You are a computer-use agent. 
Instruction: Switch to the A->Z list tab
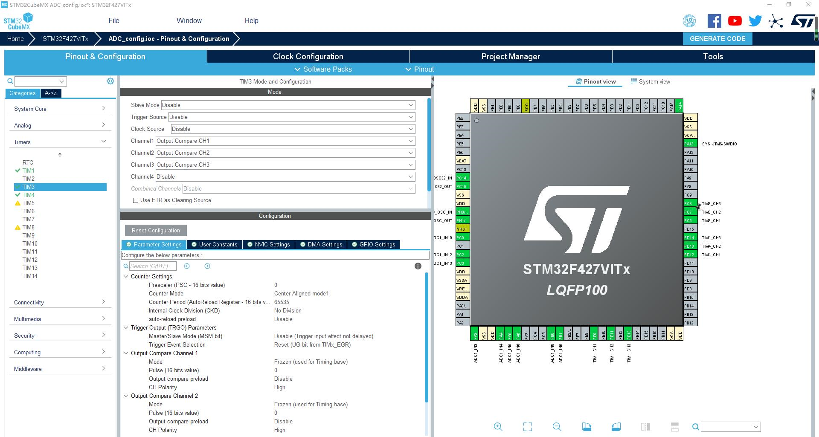point(51,93)
